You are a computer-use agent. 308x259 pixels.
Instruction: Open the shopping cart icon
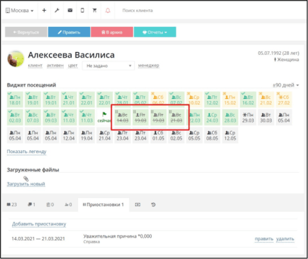95,11
